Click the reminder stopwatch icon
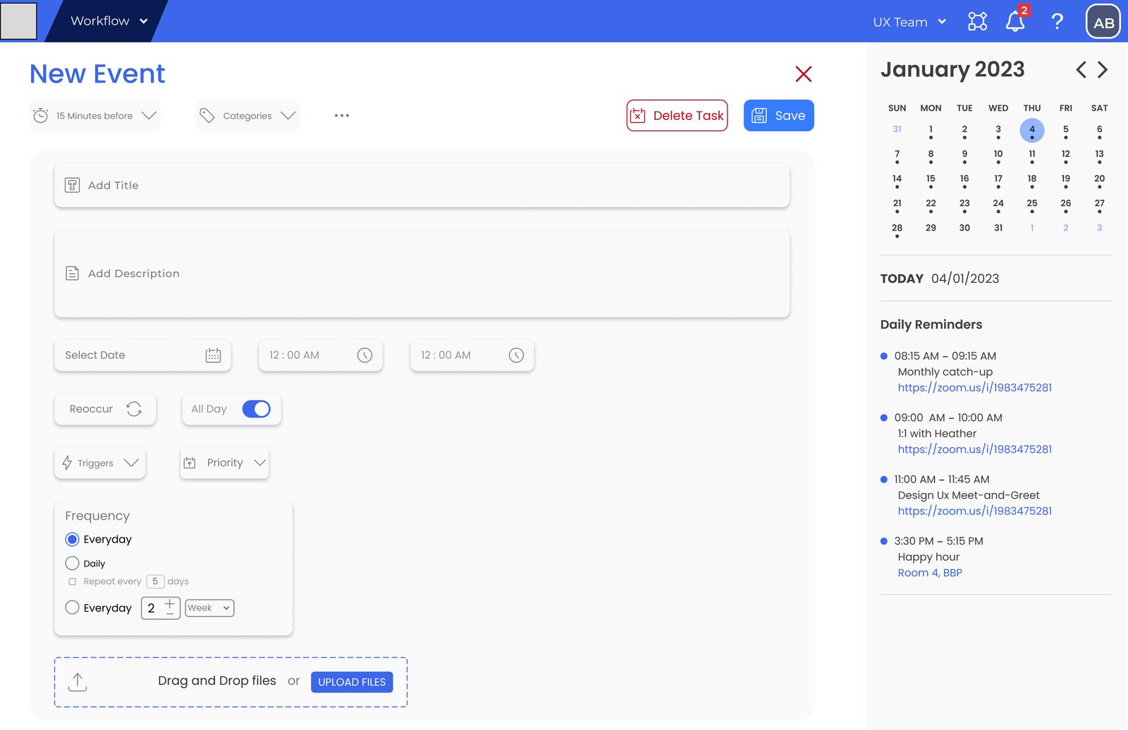The image size is (1128, 730). (41, 116)
